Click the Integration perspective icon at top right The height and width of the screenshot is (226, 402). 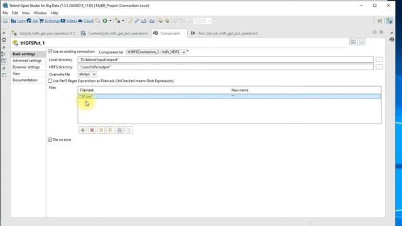[389, 21]
